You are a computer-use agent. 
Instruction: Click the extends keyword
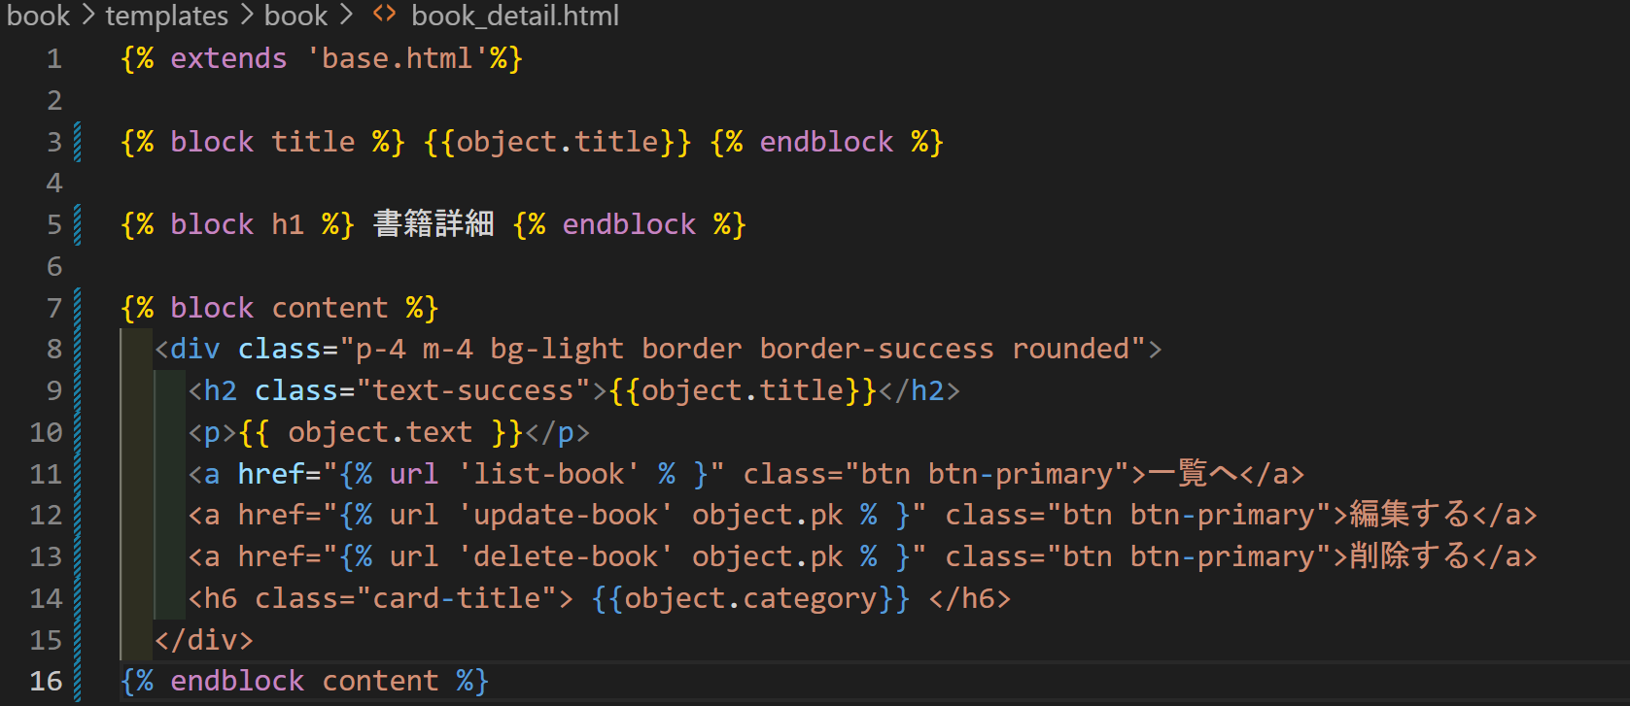click(x=228, y=59)
